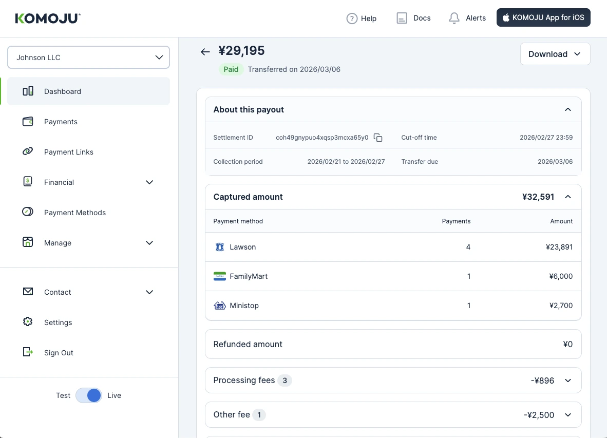
Task: Click the Test mode label
Action: tap(63, 395)
